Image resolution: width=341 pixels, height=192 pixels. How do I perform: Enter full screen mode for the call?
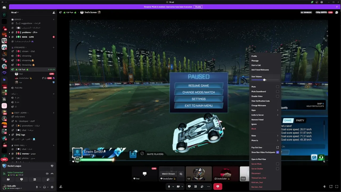pyautogui.click(x=337, y=187)
